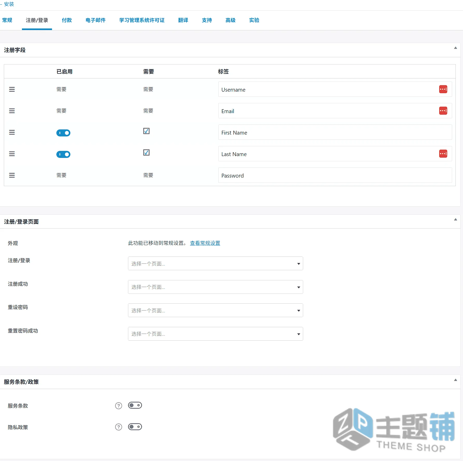This screenshot has height=461, width=463.
Task: Open the help tooltip for 隐私政策
Action: click(118, 427)
